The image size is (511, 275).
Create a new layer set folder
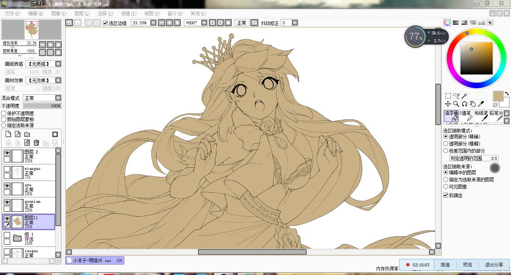27,134
